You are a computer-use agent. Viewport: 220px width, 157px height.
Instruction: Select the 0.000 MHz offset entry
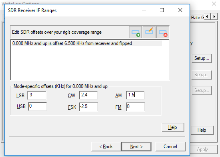point(87,43)
